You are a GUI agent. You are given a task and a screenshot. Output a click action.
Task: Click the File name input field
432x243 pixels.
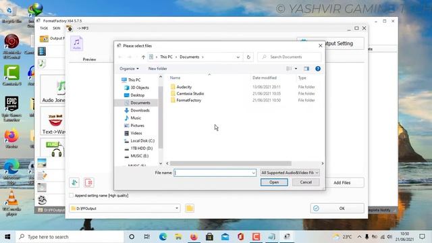point(213,173)
